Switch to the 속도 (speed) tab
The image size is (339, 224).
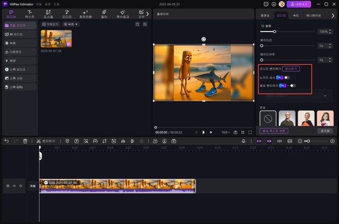pyautogui.click(x=296, y=15)
